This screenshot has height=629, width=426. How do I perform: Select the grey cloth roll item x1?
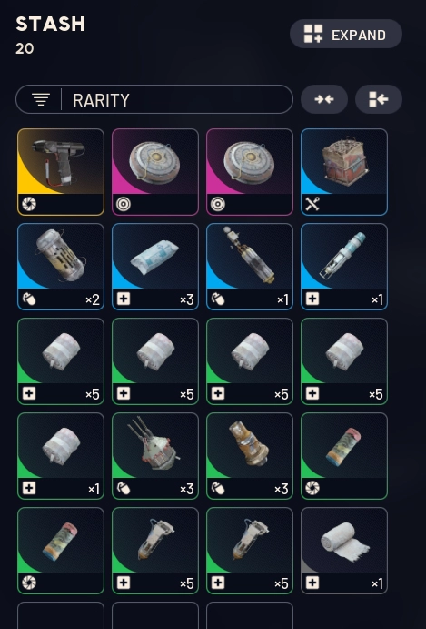(x=344, y=551)
